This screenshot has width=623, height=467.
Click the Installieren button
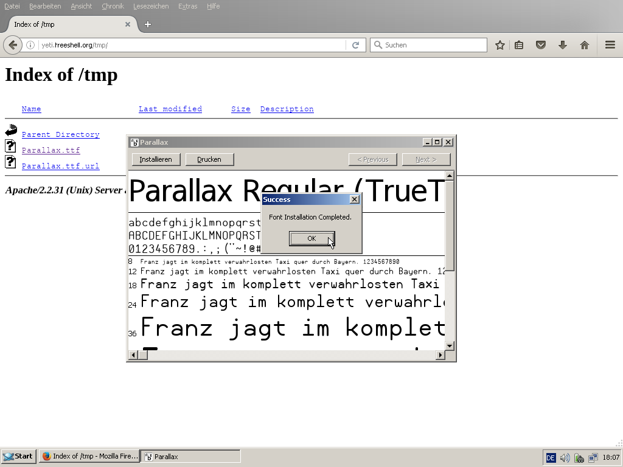[x=156, y=159]
